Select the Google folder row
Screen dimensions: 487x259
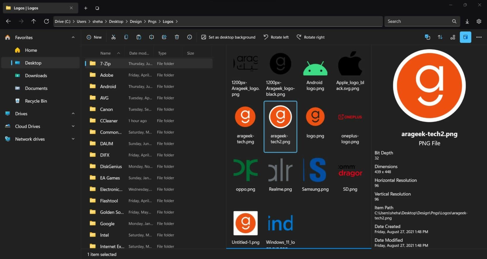pos(148,223)
